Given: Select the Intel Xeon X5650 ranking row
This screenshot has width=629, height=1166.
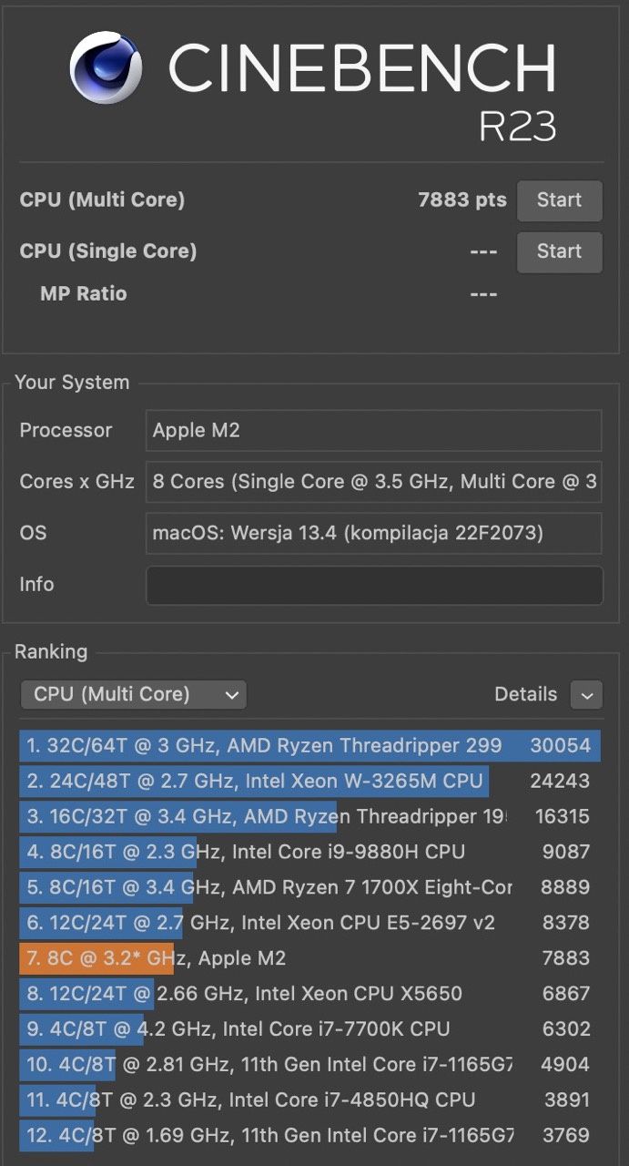Looking at the screenshot, I should coord(309,994).
